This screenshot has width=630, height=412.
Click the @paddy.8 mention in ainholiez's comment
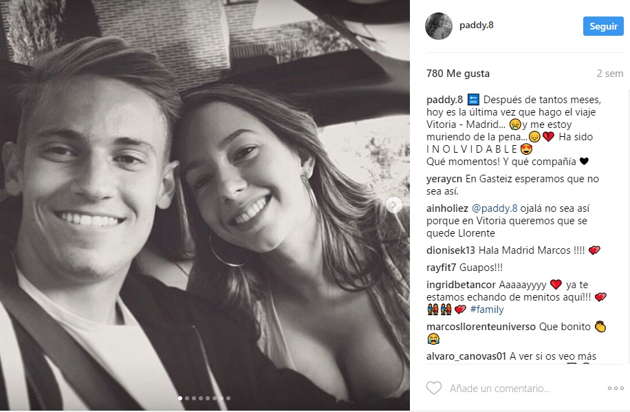click(491, 207)
